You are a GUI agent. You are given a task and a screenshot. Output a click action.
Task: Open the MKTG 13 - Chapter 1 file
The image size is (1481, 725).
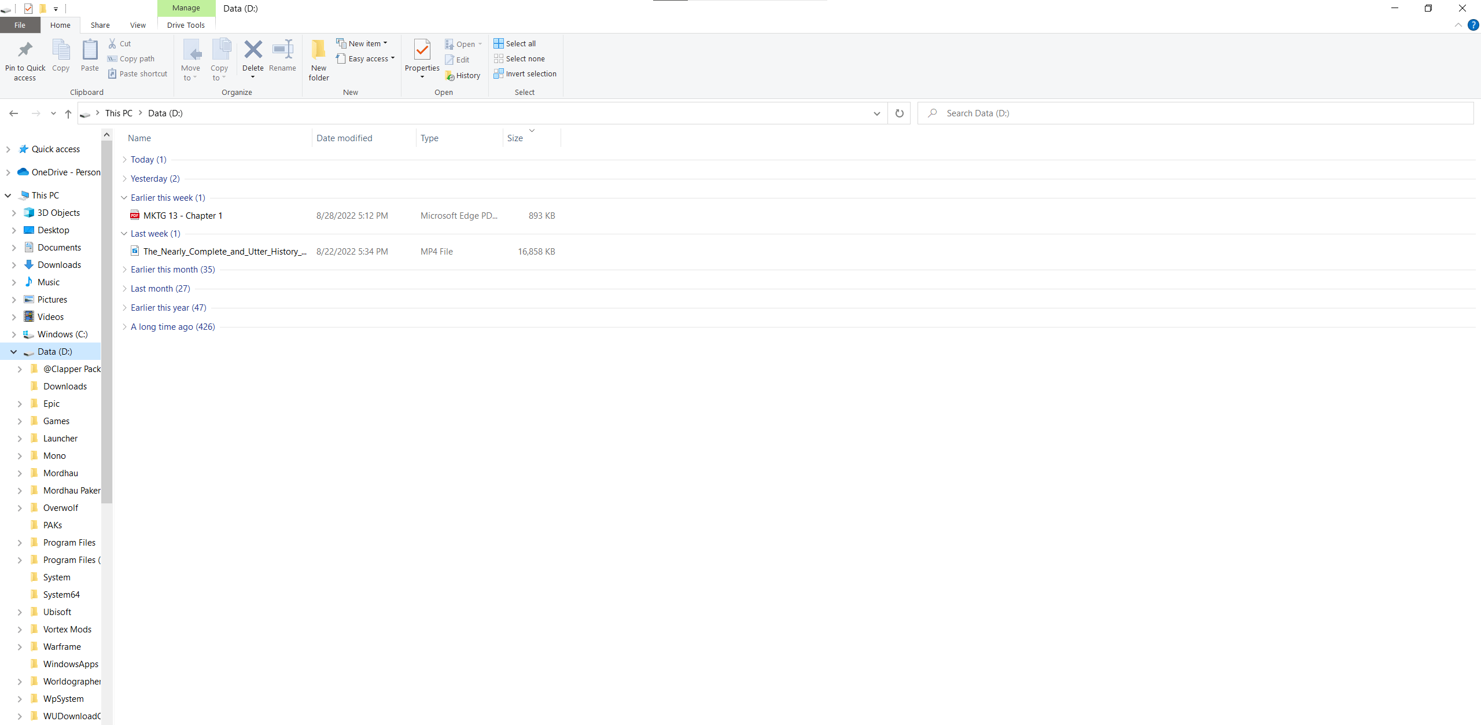(x=182, y=216)
